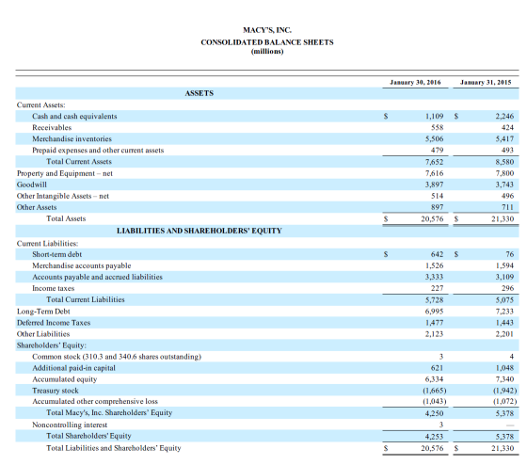Viewport: 527px width, 465px height.
Task: Click the 2015 Total Assets value 21,330
Action: click(x=503, y=219)
